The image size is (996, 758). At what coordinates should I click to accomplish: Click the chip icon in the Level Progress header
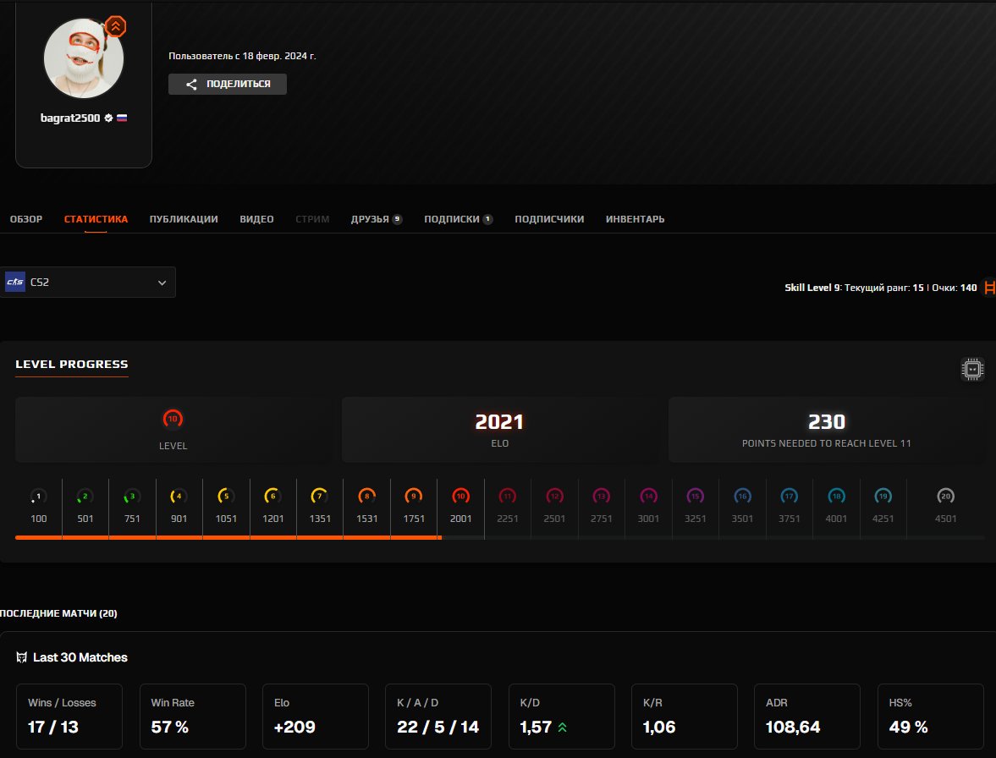[971, 369]
